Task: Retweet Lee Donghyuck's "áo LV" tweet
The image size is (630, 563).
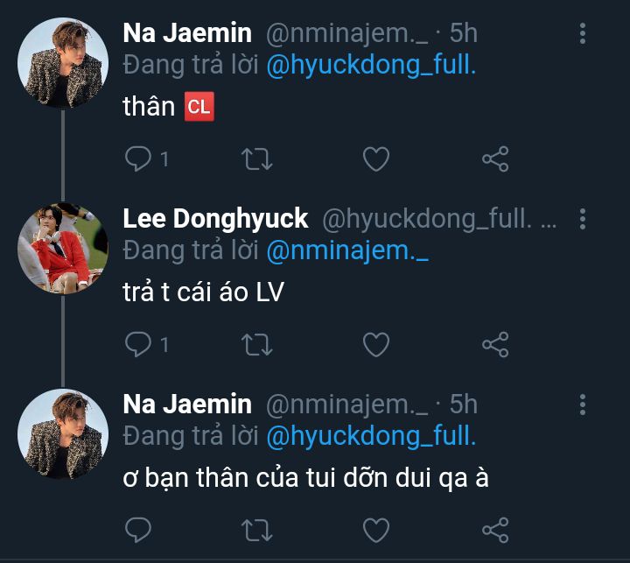Action: [257, 344]
